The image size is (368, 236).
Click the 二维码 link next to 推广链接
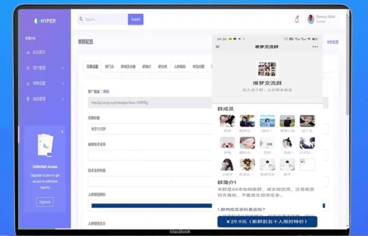click(x=105, y=92)
